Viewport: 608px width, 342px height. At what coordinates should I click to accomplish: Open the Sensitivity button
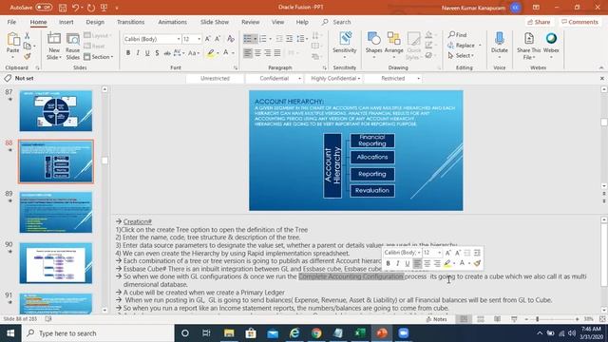(344, 46)
